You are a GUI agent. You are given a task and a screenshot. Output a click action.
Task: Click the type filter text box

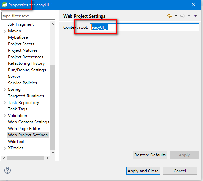(x=28, y=16)
